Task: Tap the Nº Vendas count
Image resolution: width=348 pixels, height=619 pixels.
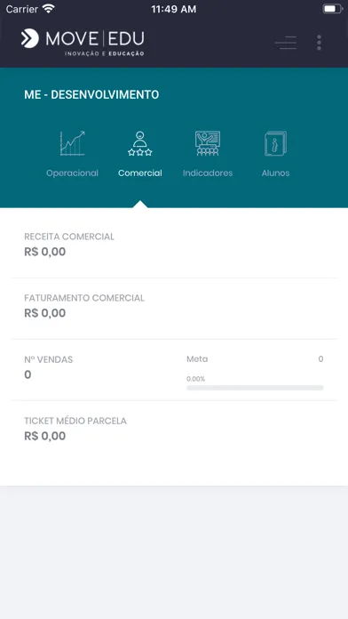Action: pos(28,374)
